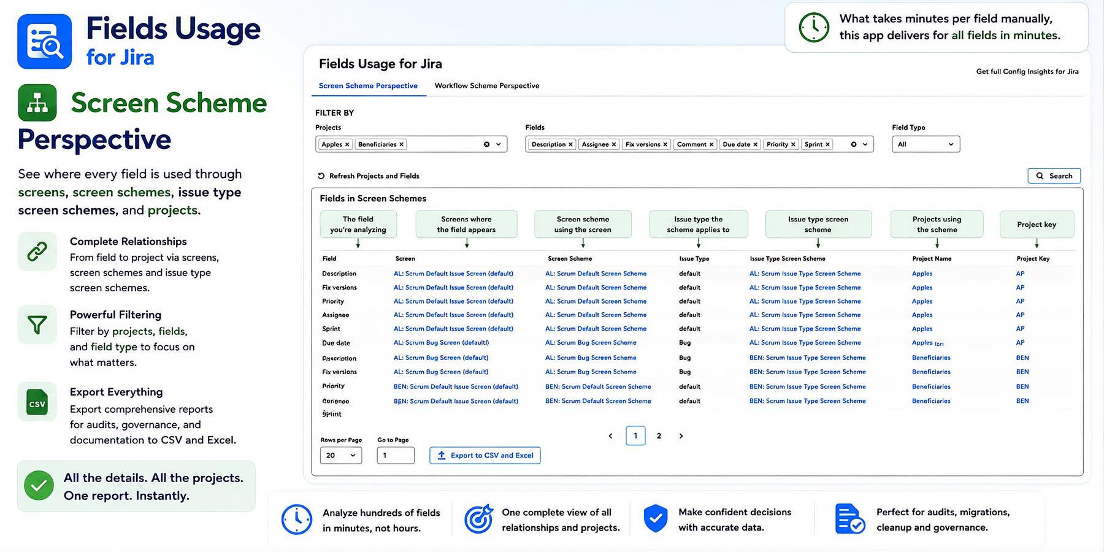
Task: Click the shield check icon near confident decisions
Action: tap(656, 518)
